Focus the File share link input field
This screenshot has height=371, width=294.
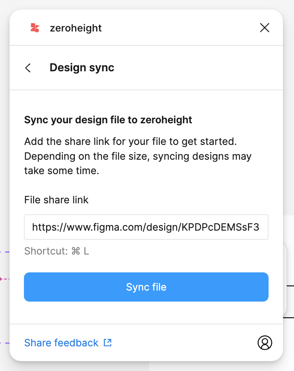(146, 227)
